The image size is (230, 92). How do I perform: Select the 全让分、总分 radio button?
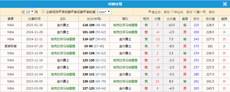coord(150,11)
